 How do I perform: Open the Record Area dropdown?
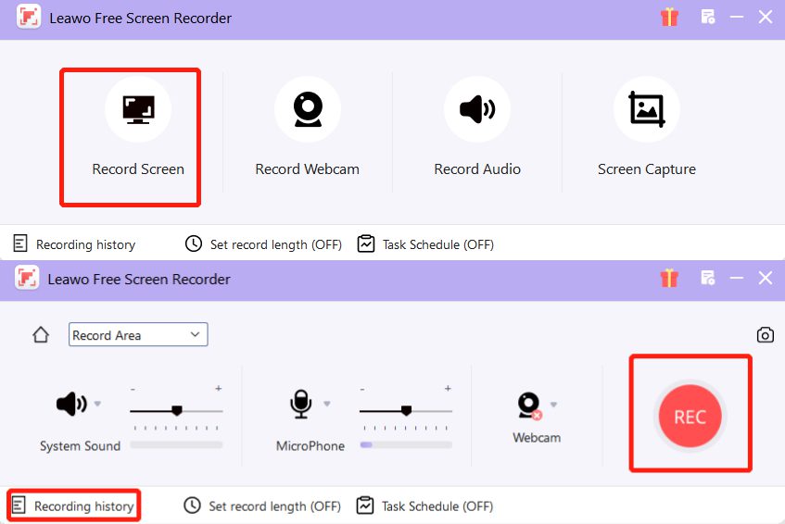pyautogui.click(x=138, y=335)
